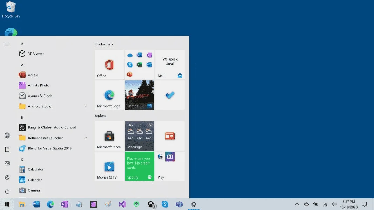Open the News tile in Explore
The image size is (374, 210).
click(x=170, y=136)
